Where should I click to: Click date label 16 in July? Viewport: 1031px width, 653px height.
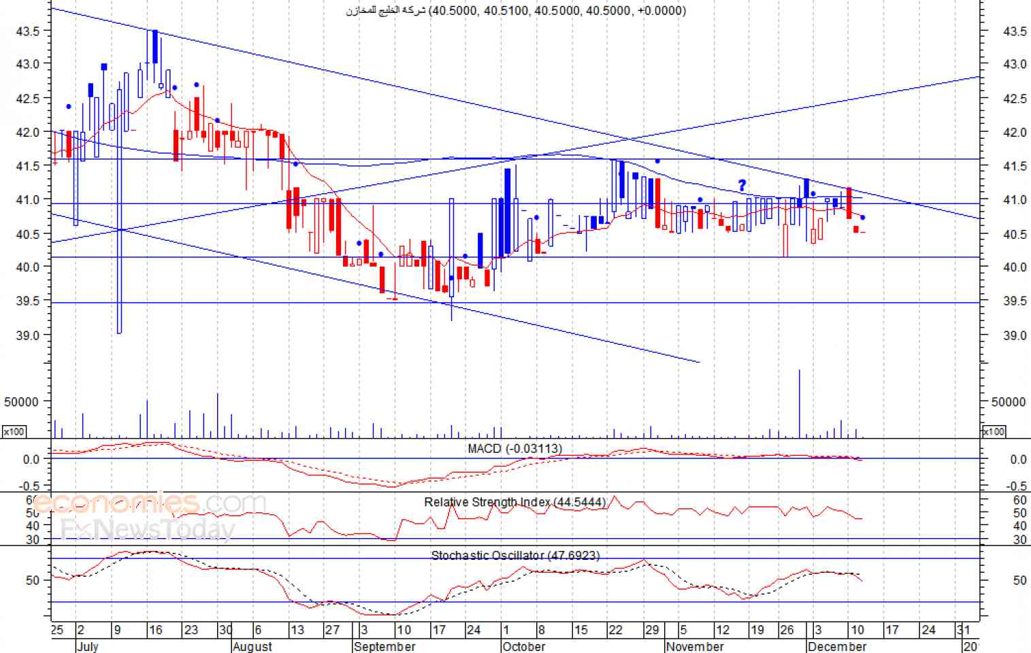155,630
